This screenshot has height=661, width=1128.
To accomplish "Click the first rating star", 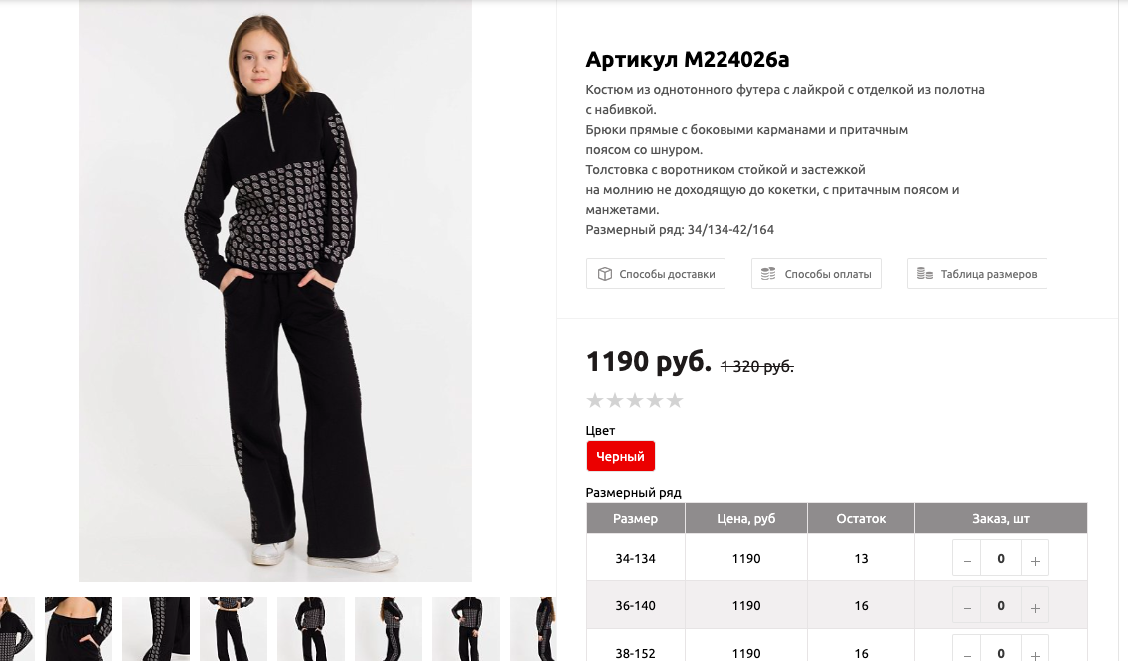I will tap(595, 400).
